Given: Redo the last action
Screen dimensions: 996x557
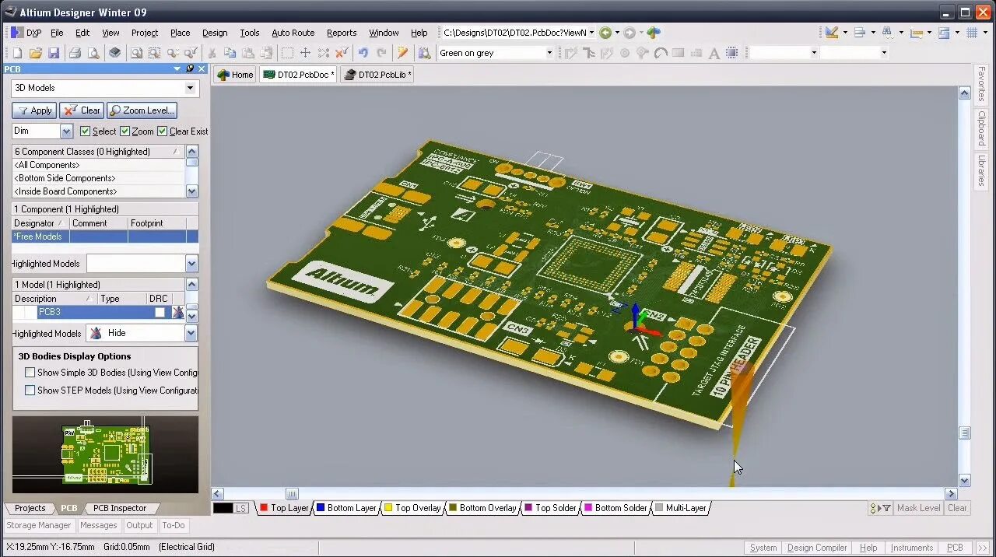Looking at the screenshot, I should [381, 53].
